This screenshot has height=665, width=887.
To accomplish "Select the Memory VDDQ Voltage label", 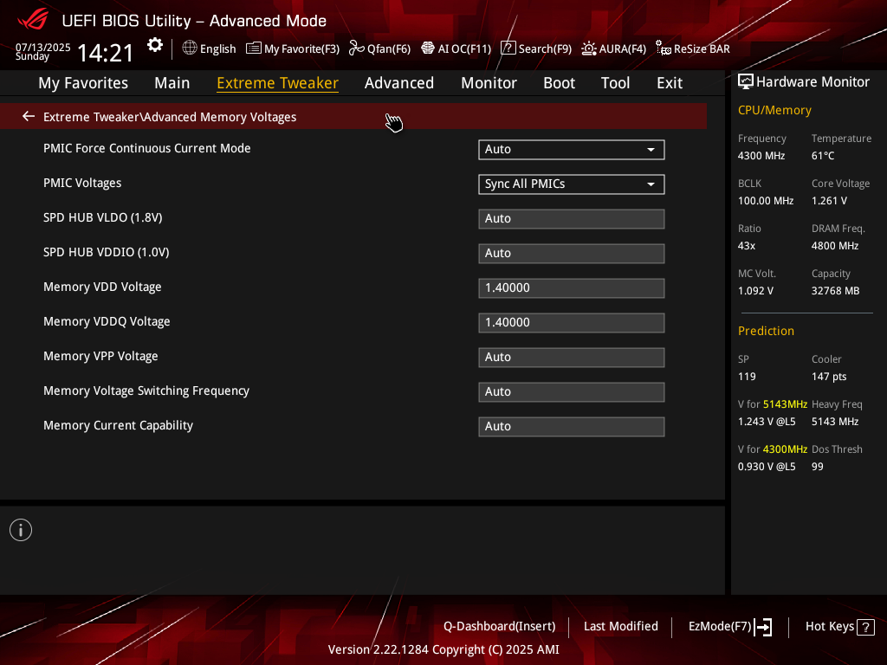I will 107,322.
